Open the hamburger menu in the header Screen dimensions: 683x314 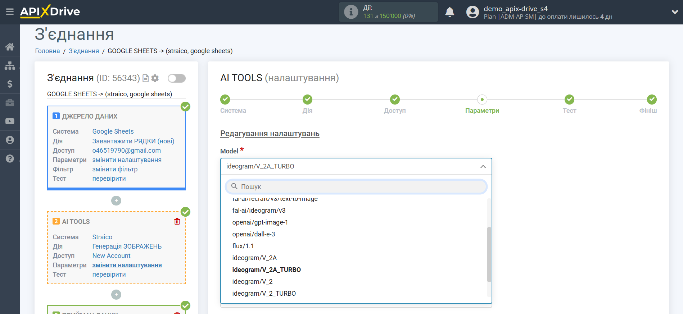tap(10, 12)
